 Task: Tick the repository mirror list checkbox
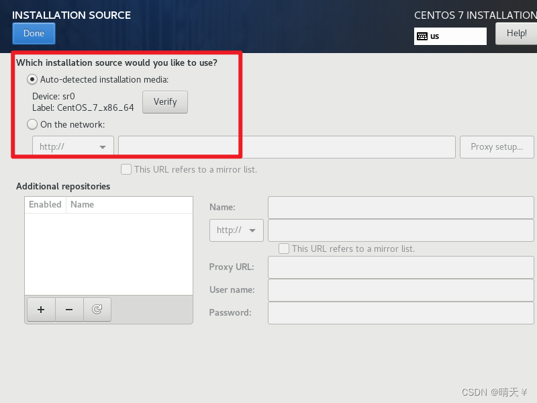(284, 249)
